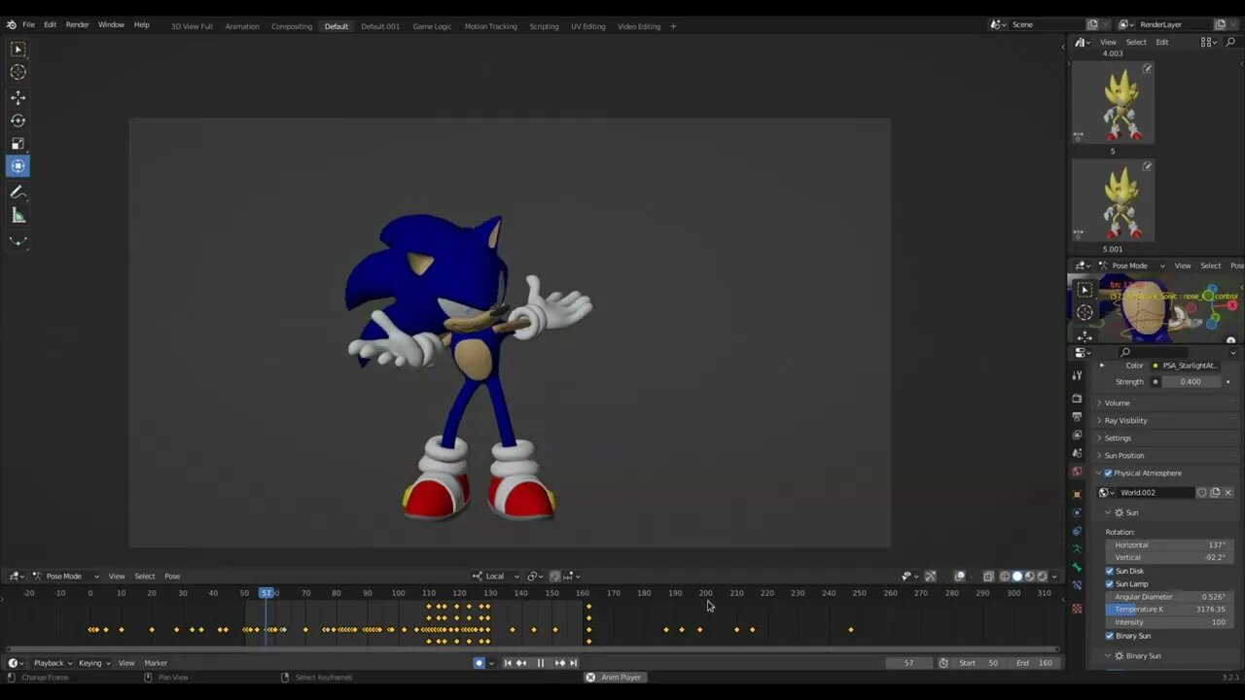Select the Select Box tool
The height and width of the screenshot is (700, 1245).
coord(18,49)
